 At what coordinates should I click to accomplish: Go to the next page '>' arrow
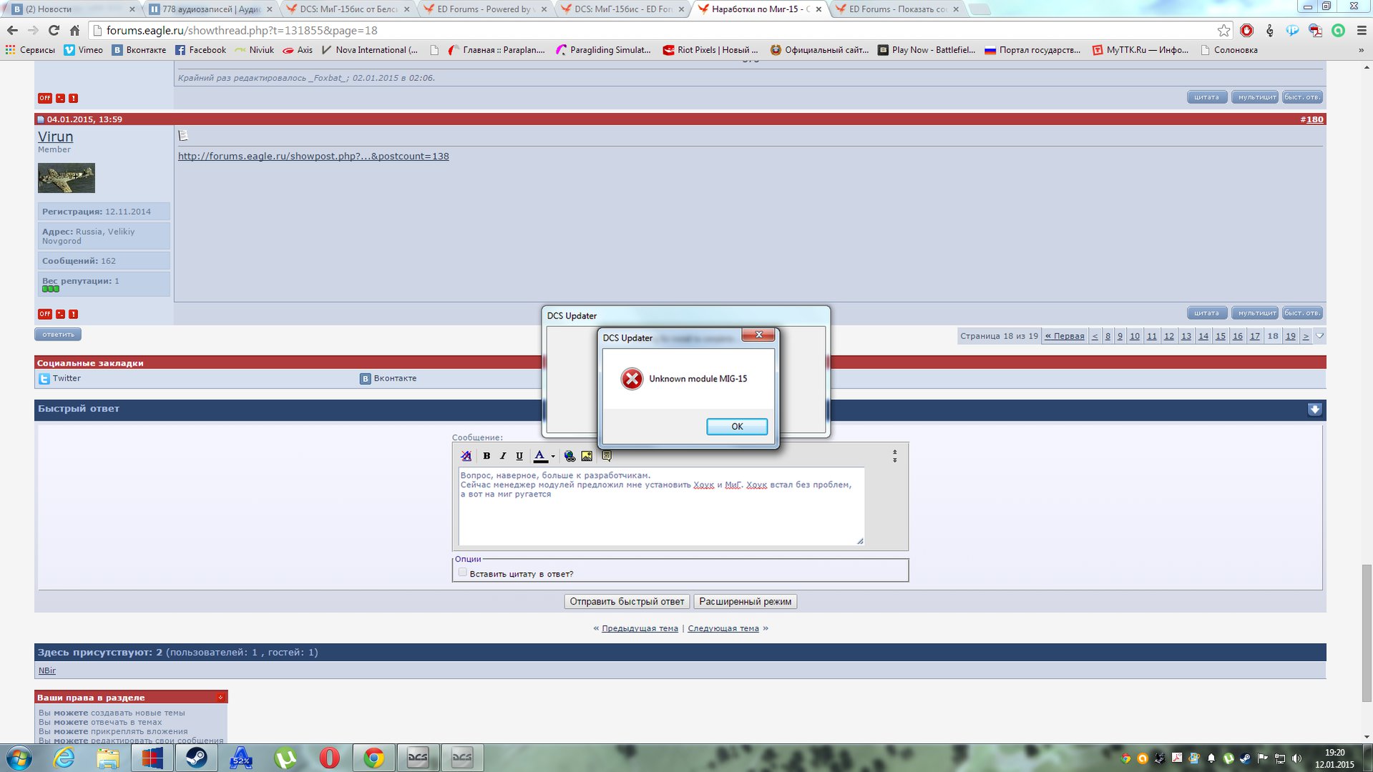pos(1306,336)
